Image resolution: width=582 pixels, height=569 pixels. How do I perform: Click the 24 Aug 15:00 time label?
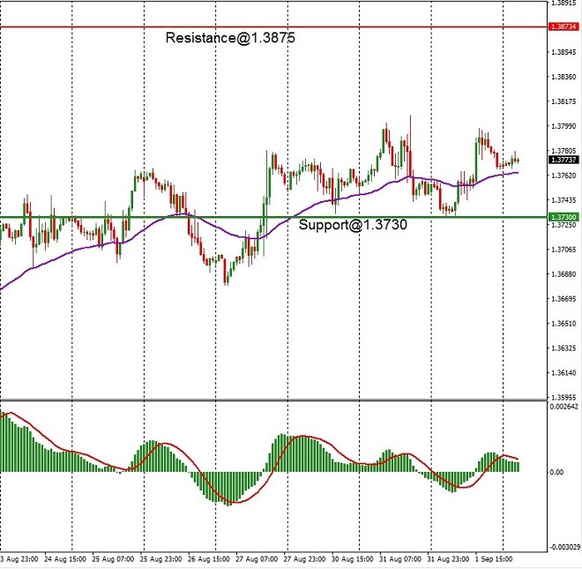[x=65, y=559]
